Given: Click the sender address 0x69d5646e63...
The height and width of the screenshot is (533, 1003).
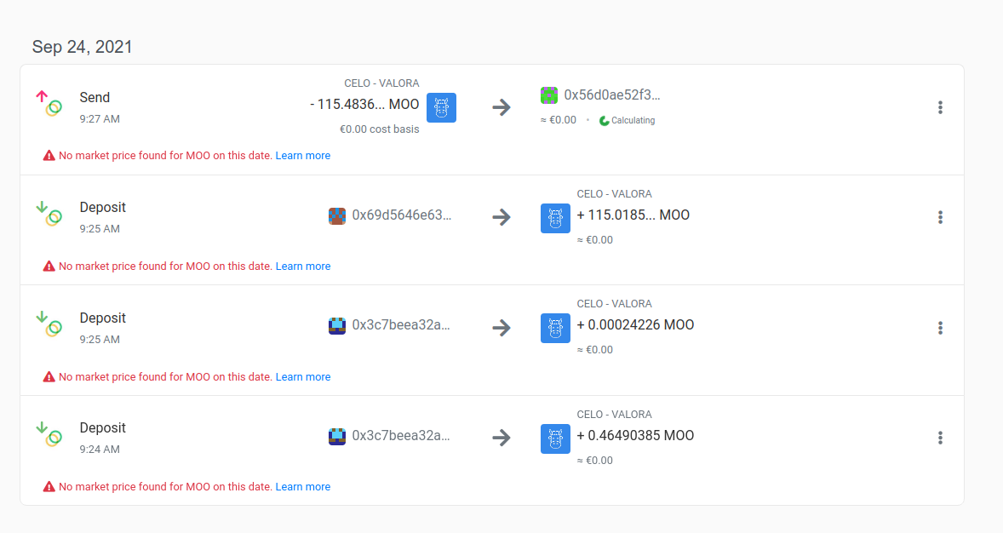Looking at the screenshot, I should click(x=402, y=215).
